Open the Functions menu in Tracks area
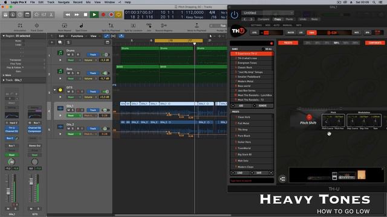 [x=77, y=36]
